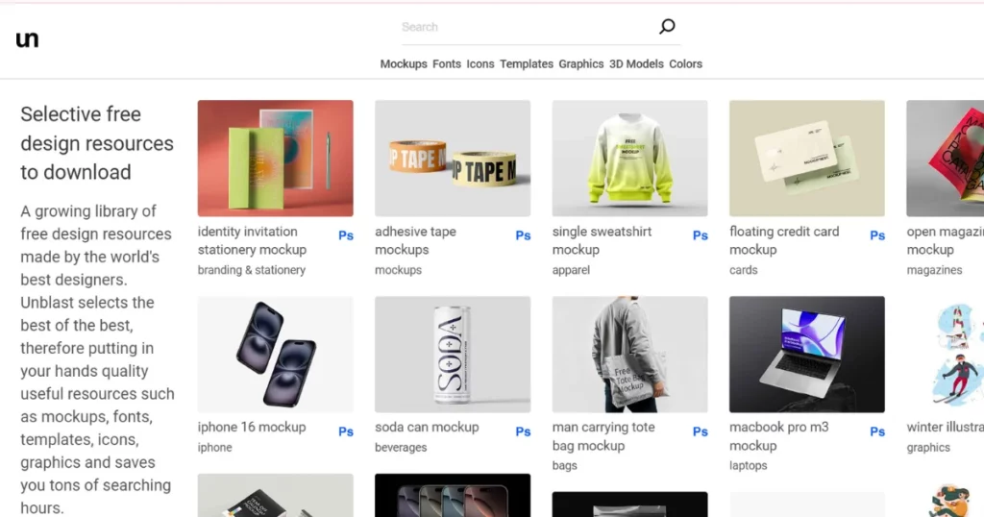Open bottom-row book box mockup thumbnail
The height and width of the screenshot is (517, 984).
(x=276, y=496)
